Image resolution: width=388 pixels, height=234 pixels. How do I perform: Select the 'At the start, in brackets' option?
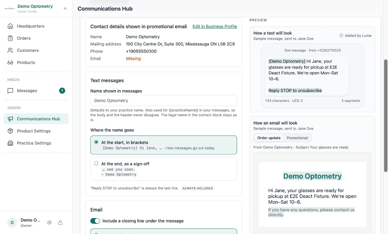point(164,145)
